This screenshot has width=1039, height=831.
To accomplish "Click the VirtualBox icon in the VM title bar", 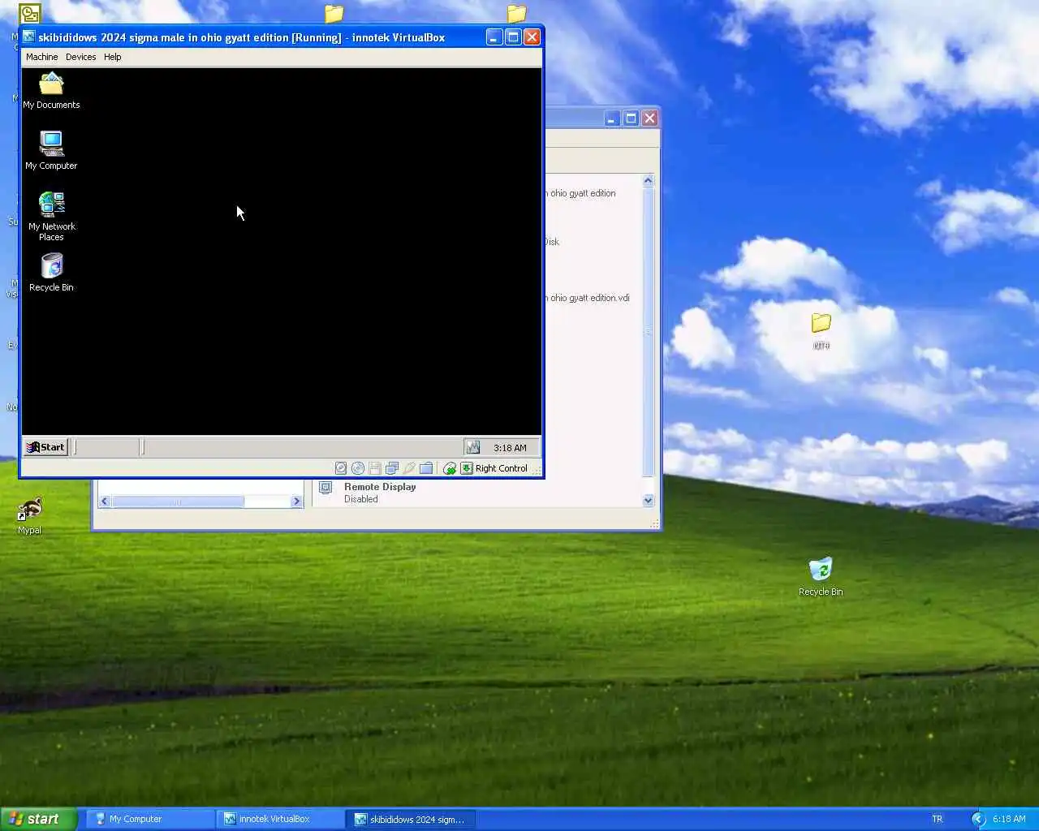I will click(x=29, y=37).
